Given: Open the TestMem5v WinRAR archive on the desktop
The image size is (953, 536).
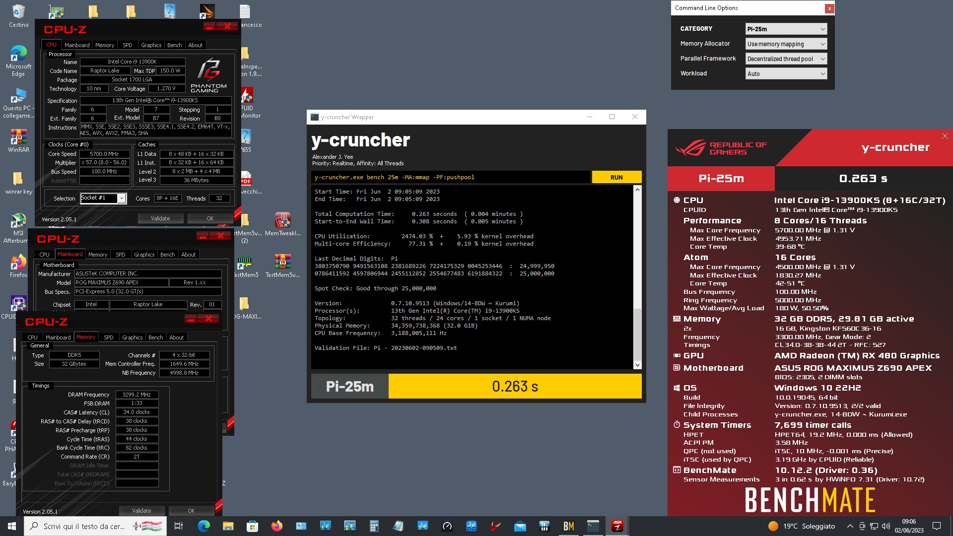Looking at the screenshot, I should point(282,266).
